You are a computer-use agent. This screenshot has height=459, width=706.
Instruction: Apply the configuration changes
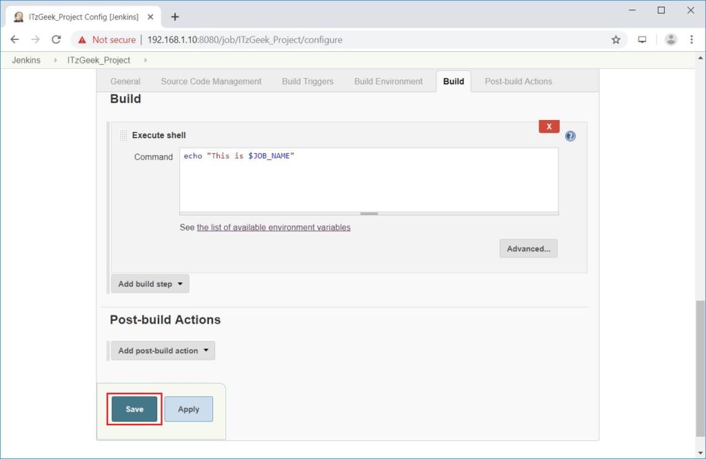coord(188,409)
